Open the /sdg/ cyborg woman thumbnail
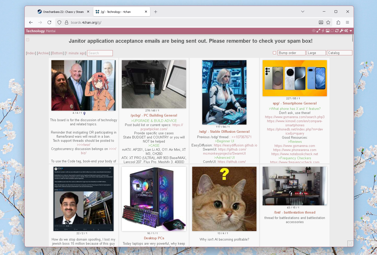Screen dimensions: 377x255 pyautogui.click(x=224, y=92)
